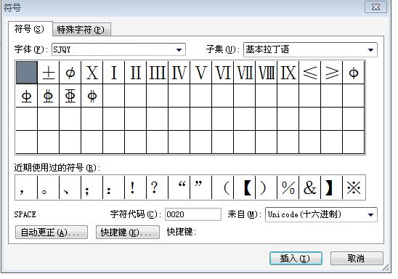Select the Roman numeral X symbol
This screenshot has width=398, height=279.
pos(92,73)
